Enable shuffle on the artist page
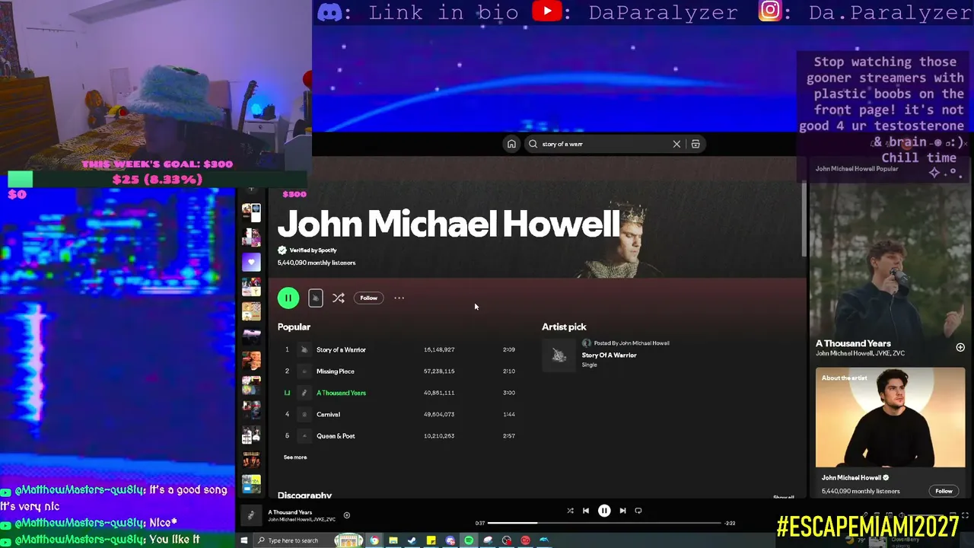974x548 pixels. click(339, 298)
